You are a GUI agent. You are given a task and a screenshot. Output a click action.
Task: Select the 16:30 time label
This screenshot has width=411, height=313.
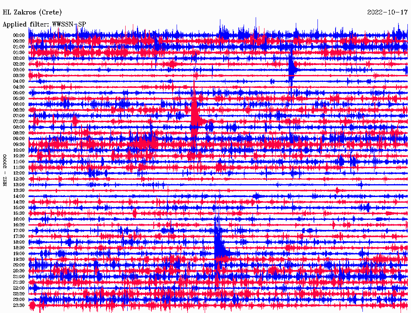coord(19,225)
